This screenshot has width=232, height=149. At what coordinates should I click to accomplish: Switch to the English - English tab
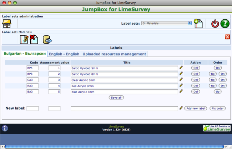point(64,54)
